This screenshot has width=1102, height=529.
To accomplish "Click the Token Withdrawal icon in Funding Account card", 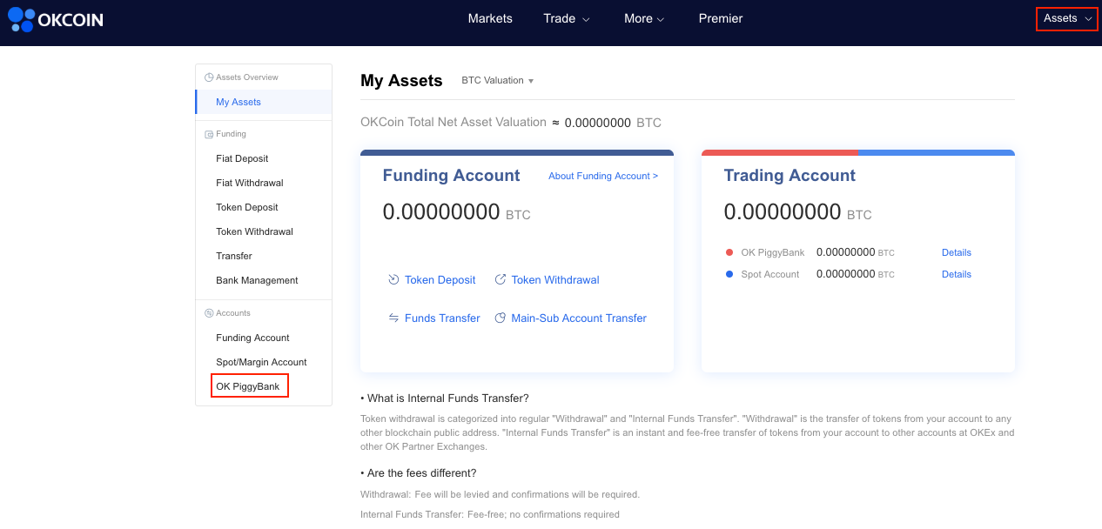I will coord(501,279).
